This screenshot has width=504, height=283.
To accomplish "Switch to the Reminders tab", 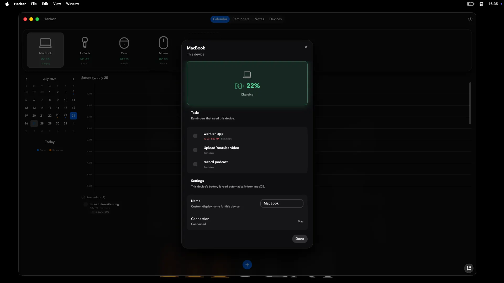I will (x=241, y=19).
